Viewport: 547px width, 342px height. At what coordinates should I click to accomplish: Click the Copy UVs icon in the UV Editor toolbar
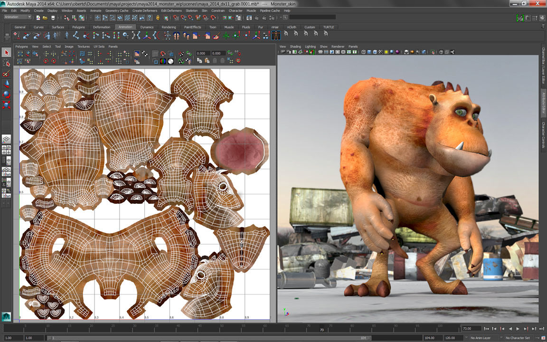(x=199, y=61)
